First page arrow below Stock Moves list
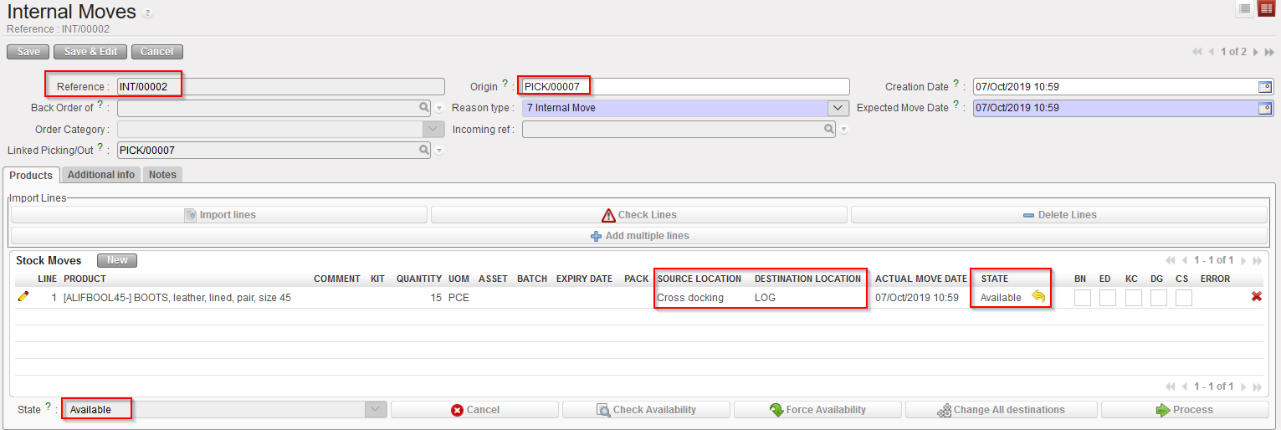The width and height of the screenshot is (1281, 430). tap(1171, 386)
